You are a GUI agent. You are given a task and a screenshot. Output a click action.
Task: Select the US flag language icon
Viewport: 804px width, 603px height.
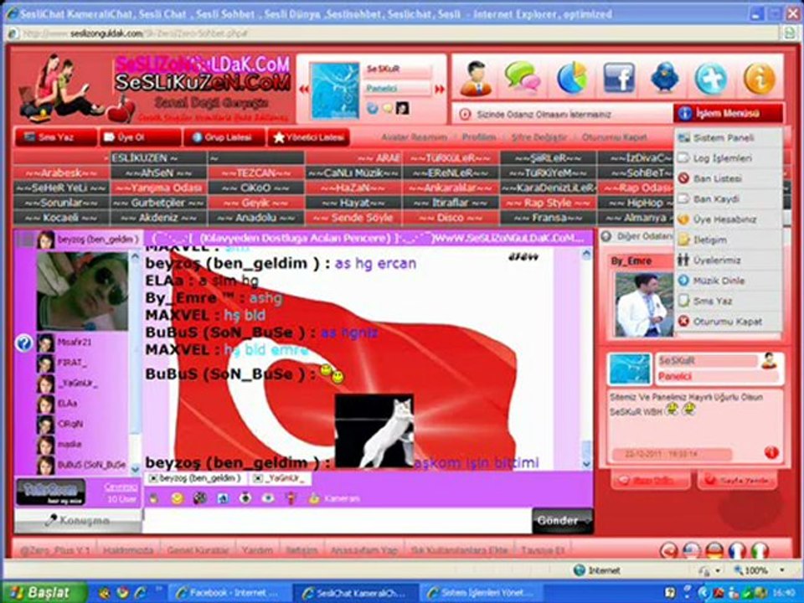pos(692,551)
